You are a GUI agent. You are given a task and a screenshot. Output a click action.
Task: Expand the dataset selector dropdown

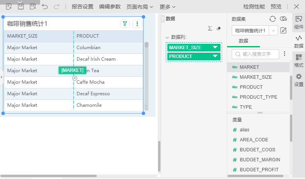(273, 30)
